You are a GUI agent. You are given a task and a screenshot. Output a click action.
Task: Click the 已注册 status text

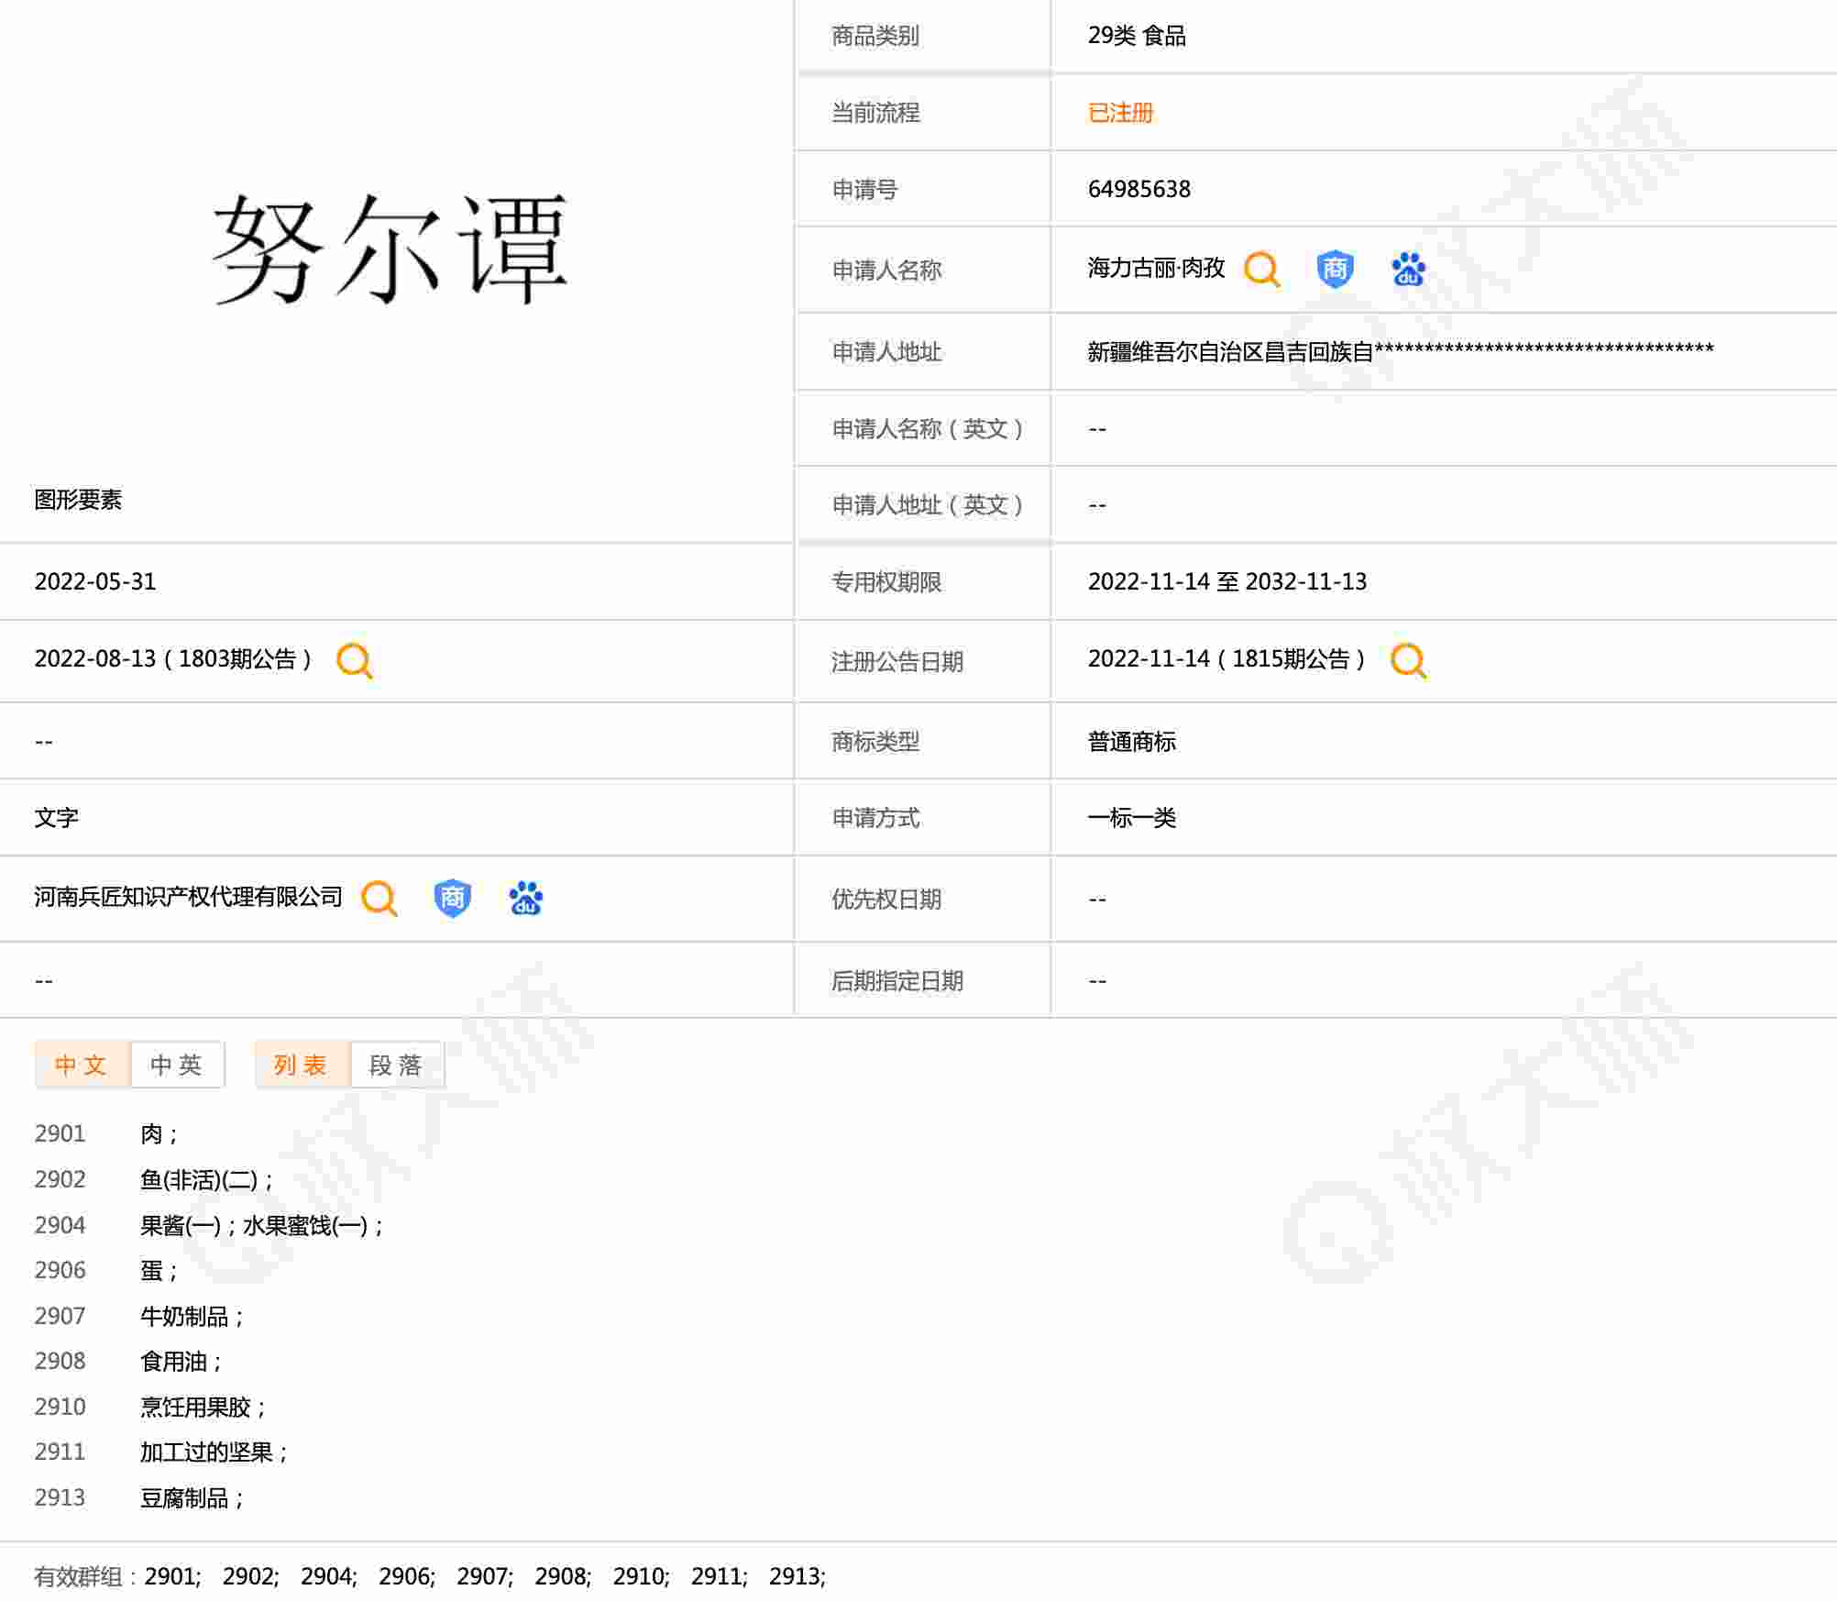(1120, 113)
